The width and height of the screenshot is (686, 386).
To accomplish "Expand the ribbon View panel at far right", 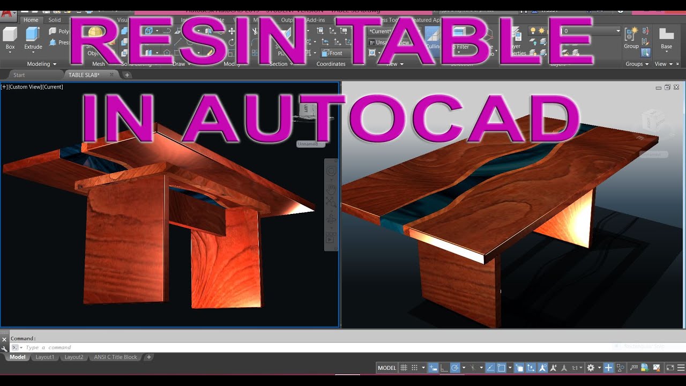I will pos(663,64).
